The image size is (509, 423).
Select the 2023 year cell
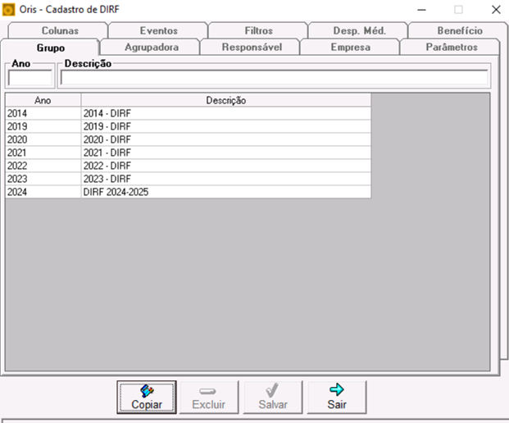[x=43, y=179]
